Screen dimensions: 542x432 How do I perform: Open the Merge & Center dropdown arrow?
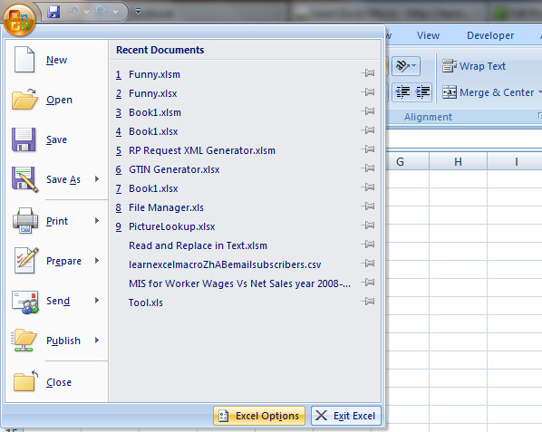pos(539,92)
